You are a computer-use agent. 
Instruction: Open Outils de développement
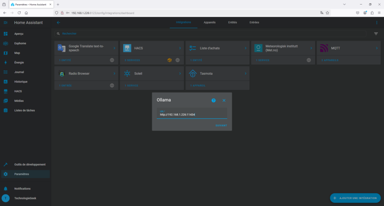pyautogui.click(x=30, y=164)
